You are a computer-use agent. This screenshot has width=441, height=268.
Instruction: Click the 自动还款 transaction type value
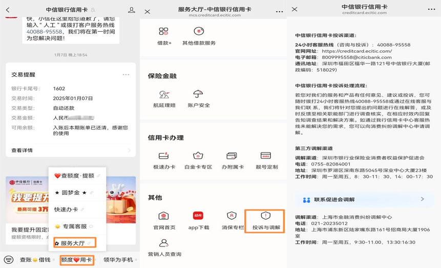(x=64, y=108)
